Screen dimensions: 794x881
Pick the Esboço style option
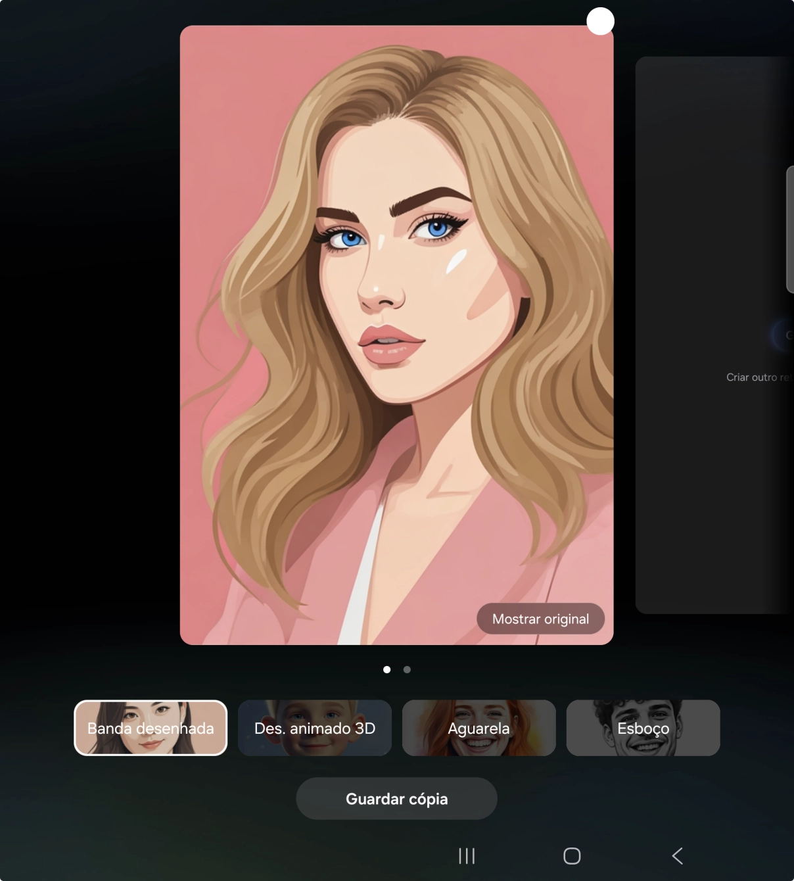tap(643, 728)
